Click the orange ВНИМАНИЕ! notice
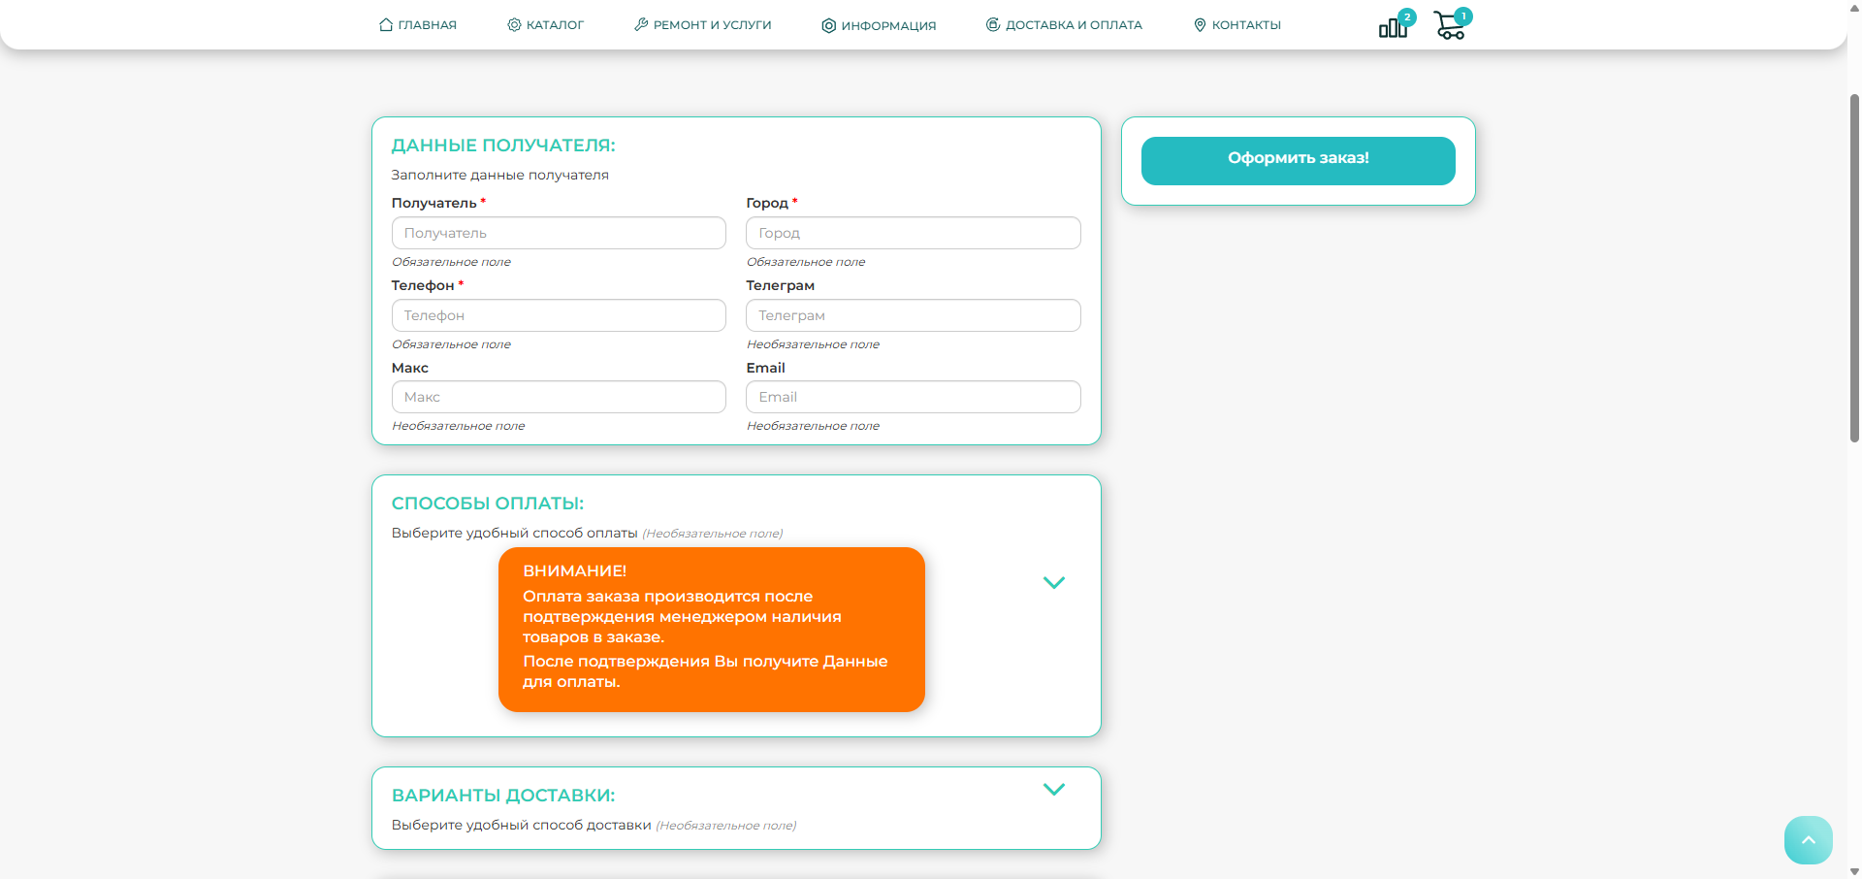The width and height of the screenshot is (1862, 879). [712, 630]
